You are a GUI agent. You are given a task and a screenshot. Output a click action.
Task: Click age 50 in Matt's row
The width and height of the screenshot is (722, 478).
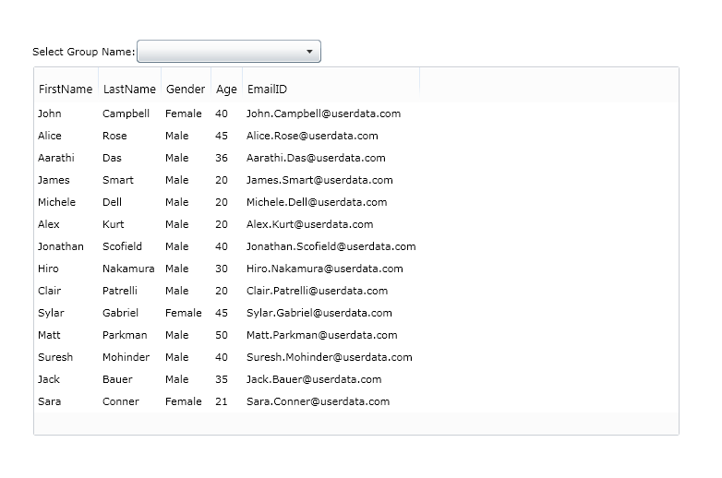coord(221,334)
